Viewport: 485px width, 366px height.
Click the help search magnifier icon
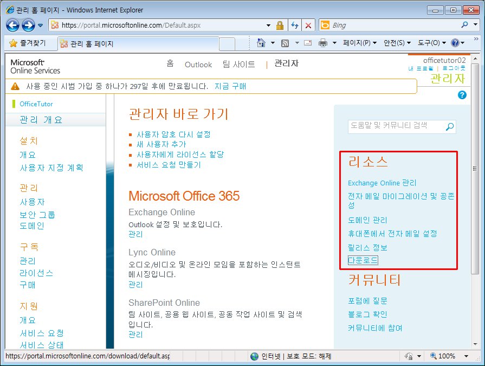click(449, 126)
